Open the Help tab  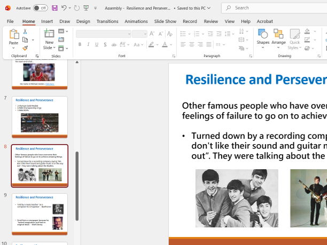click(245, 21)
